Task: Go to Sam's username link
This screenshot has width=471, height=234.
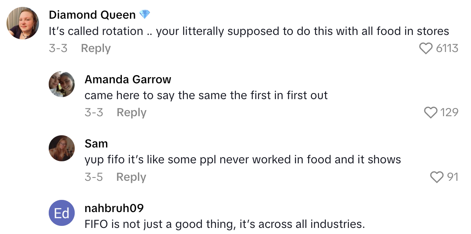Action: click(x=96, y=143)
